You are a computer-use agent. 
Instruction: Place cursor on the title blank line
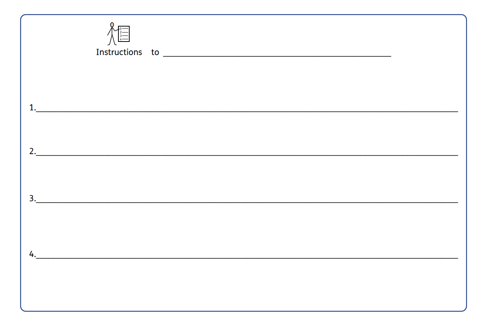pos(277,55)
